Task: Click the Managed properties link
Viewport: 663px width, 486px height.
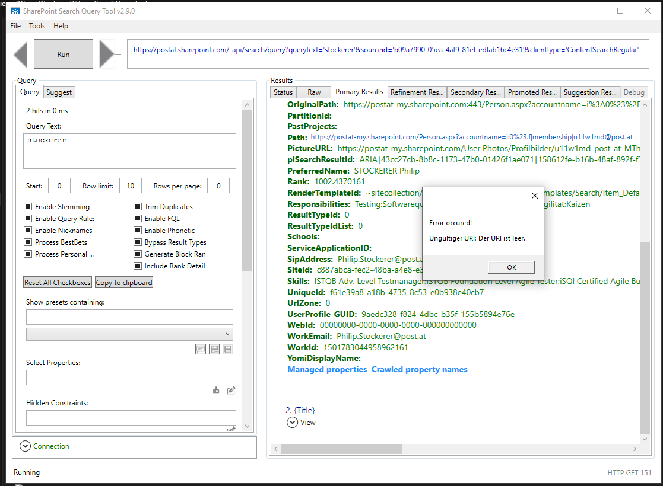Action: (326, 369)
